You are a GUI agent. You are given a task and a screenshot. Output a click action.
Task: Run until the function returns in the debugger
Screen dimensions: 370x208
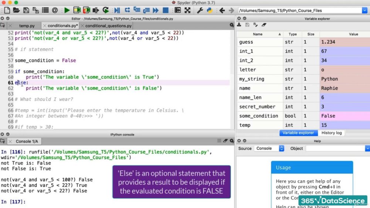tap(146, 10)
